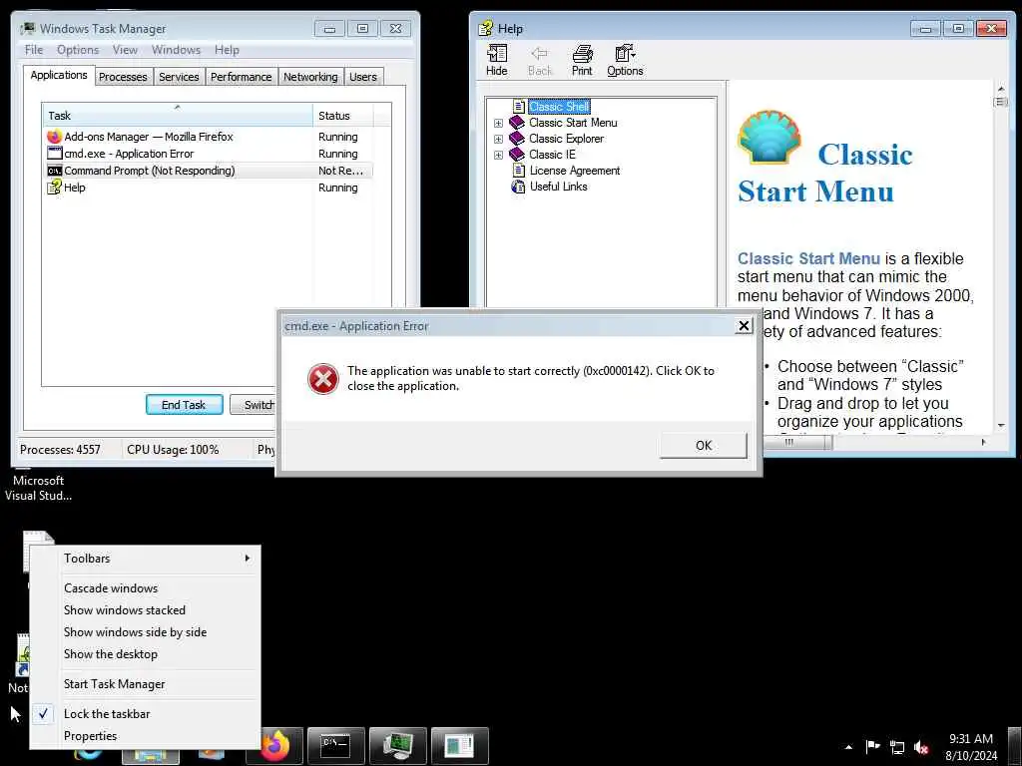Click the Command Prompt taskbar button

pyautogui.click(x=336, y=746)
